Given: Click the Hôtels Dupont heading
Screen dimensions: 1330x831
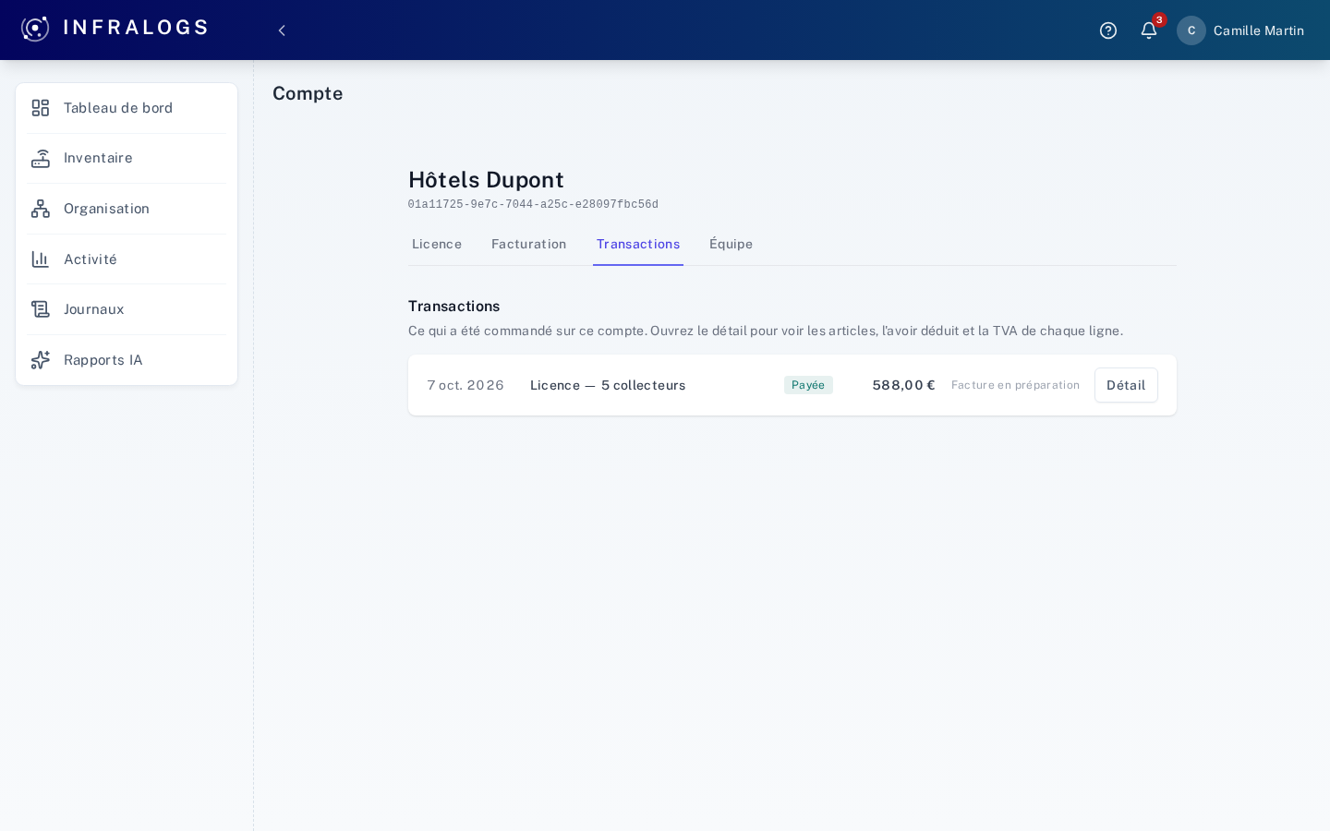Looking at the screenshot, I should 486,179.
